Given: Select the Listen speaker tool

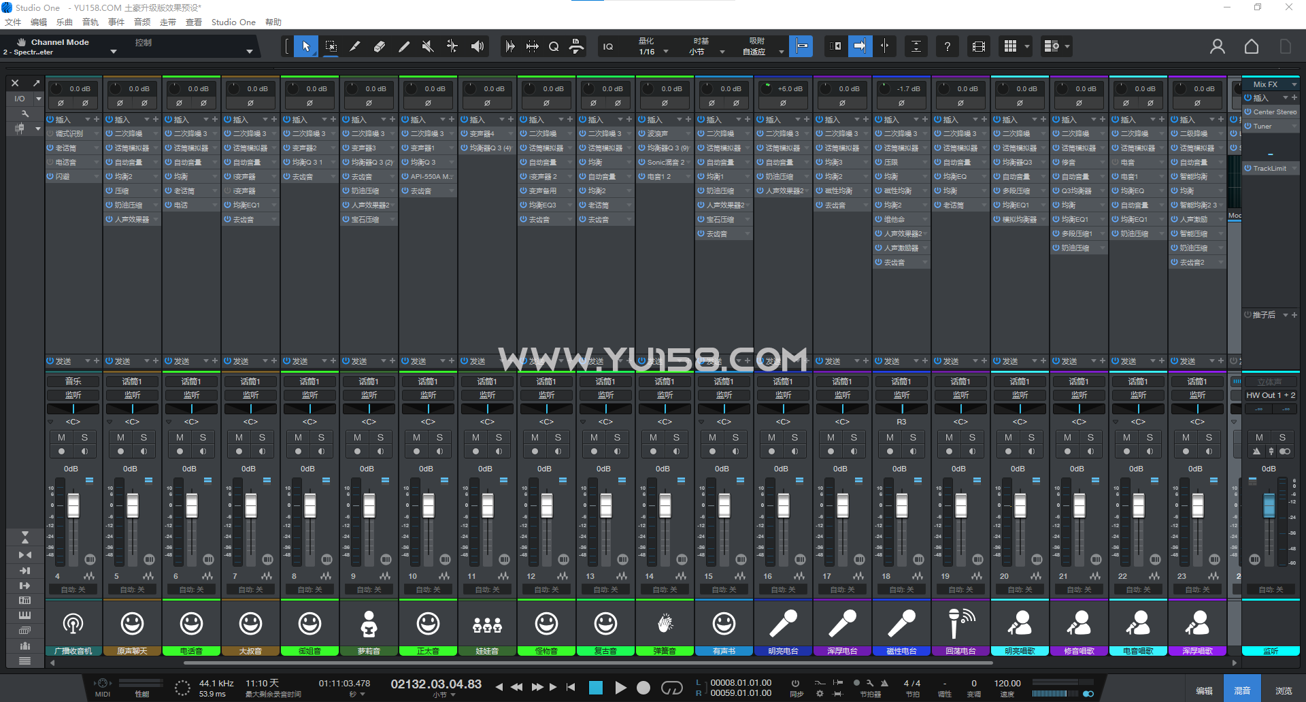Looking at the screenshot, I should (478, 46).
